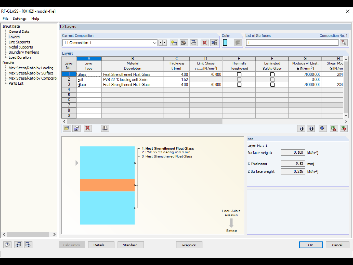
Task: Click the delete all compositions icon
Action: (x=214, y=43)
